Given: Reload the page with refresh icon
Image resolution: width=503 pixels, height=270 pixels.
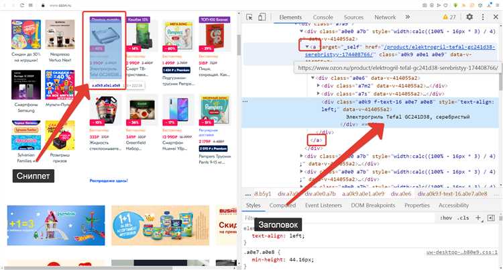Looking at the screenshot, I should [x=22, y=5].
